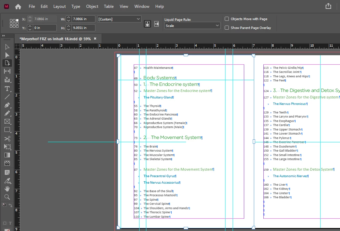This screenshot has height=231, width=340.
Task: Click the Y position field showing 0 in
Action: tap(45, 28)
